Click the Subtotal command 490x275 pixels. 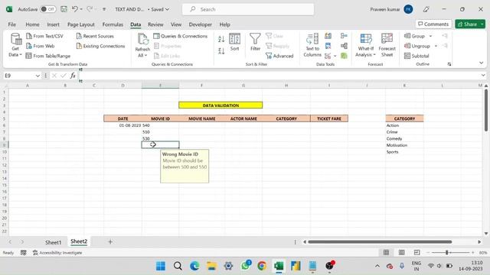(416, 56)
